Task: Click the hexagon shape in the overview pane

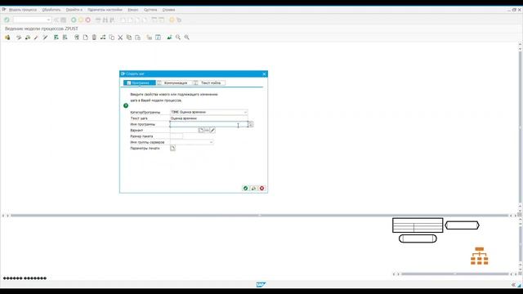Action: pos(462,225)
